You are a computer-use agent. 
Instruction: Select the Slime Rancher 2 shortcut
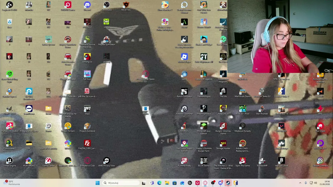[165, 6]
